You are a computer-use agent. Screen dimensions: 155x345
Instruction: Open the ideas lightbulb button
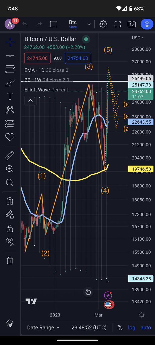coord(147,24)
